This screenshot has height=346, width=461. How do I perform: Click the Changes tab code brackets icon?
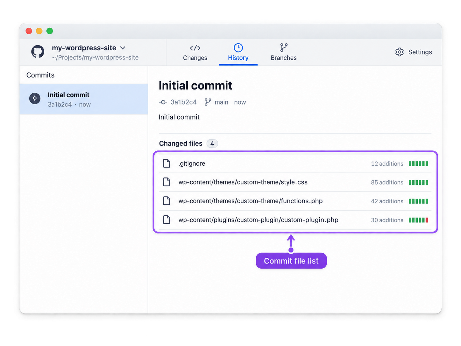[x=195, y=48]
